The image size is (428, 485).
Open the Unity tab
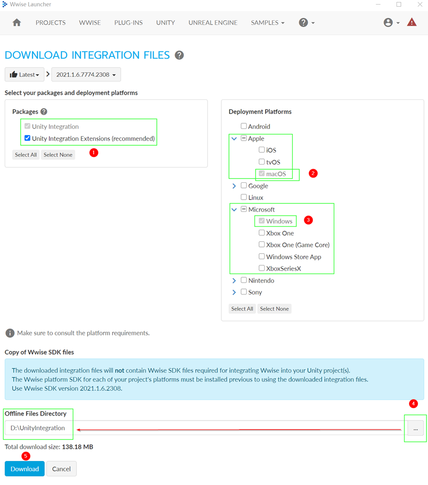tap(165, 22)
